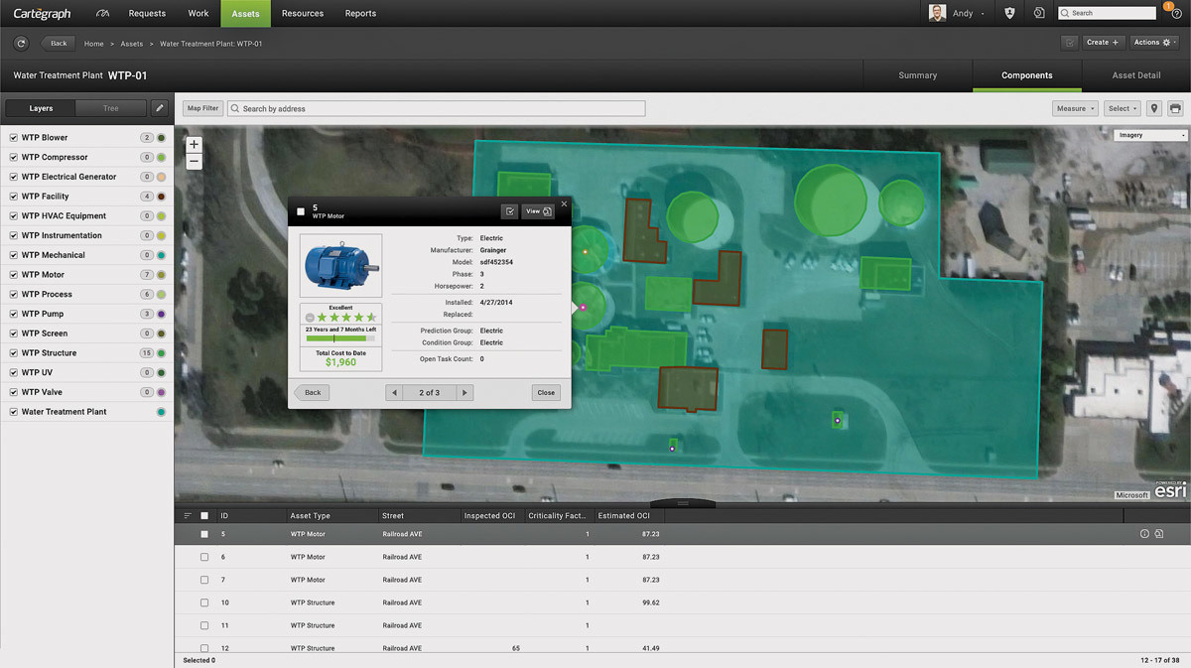Zoom in the map with plus
Screen dimensions: 1191x668
point(194,145)
